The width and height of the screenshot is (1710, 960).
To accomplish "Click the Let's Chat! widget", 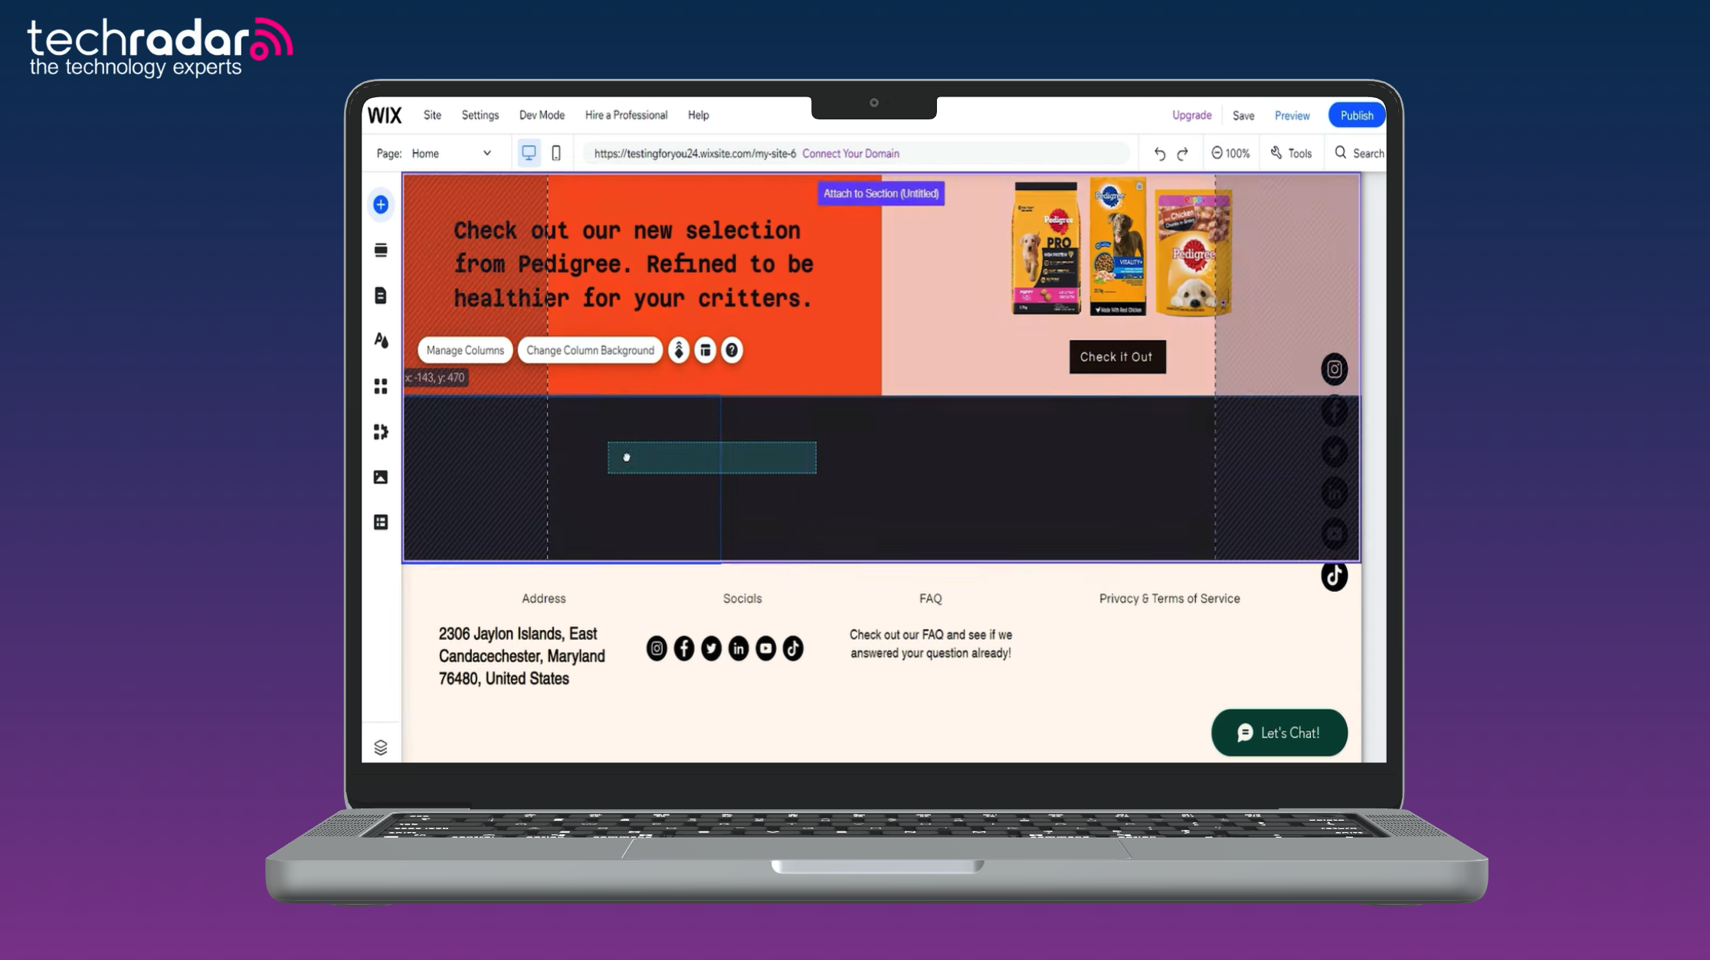I will tap(1279, 733).
